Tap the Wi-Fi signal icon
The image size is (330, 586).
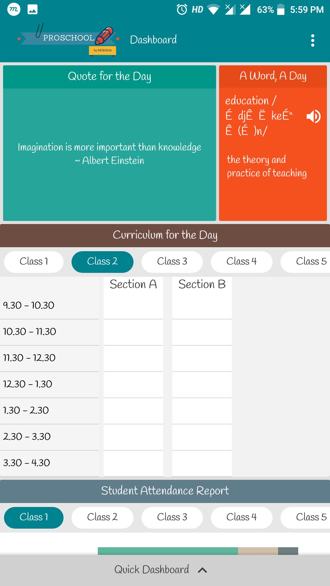click(x=215, y=9)
